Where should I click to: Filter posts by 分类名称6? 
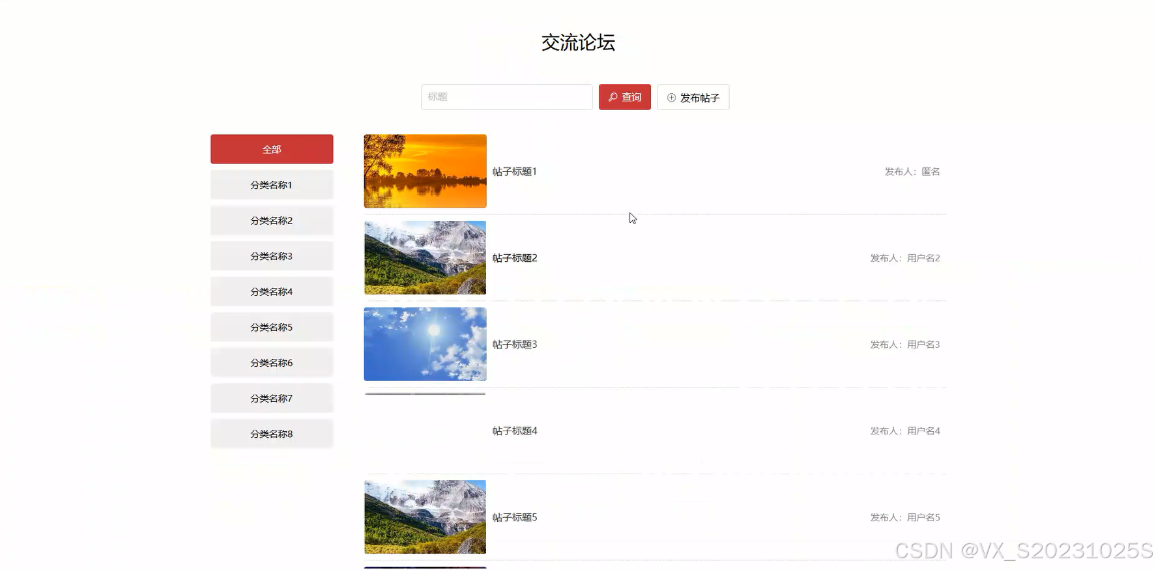[x=272, y=362]
